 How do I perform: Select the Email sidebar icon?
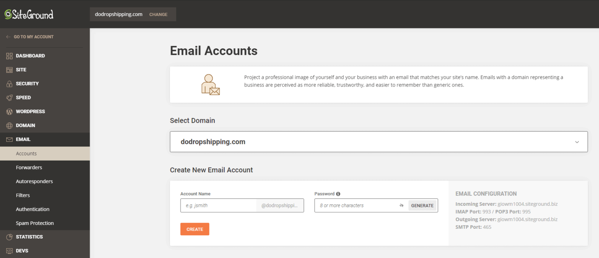click(9, 139)
